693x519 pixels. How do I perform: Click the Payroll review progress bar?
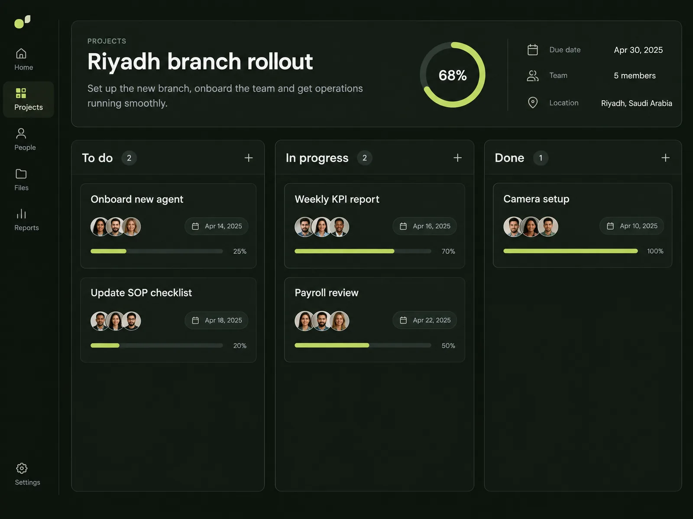(x=363, y=345)
